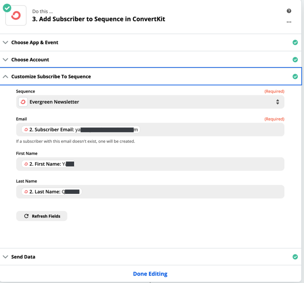Click the Required tag beside Sequence
The width and height of the screenshot is (304, 283).
tap(274, 91)
